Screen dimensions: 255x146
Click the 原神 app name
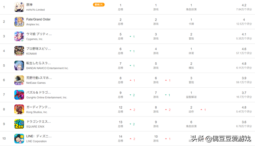(x=29, y=5)
